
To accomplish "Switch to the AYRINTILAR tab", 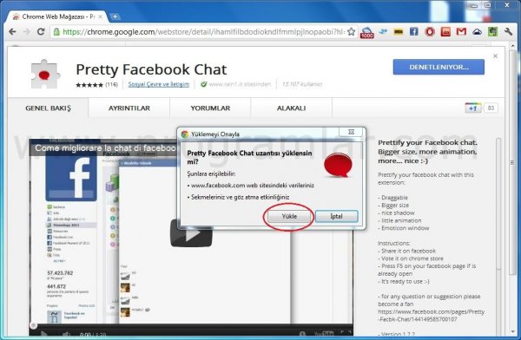I will coord(129,108).
